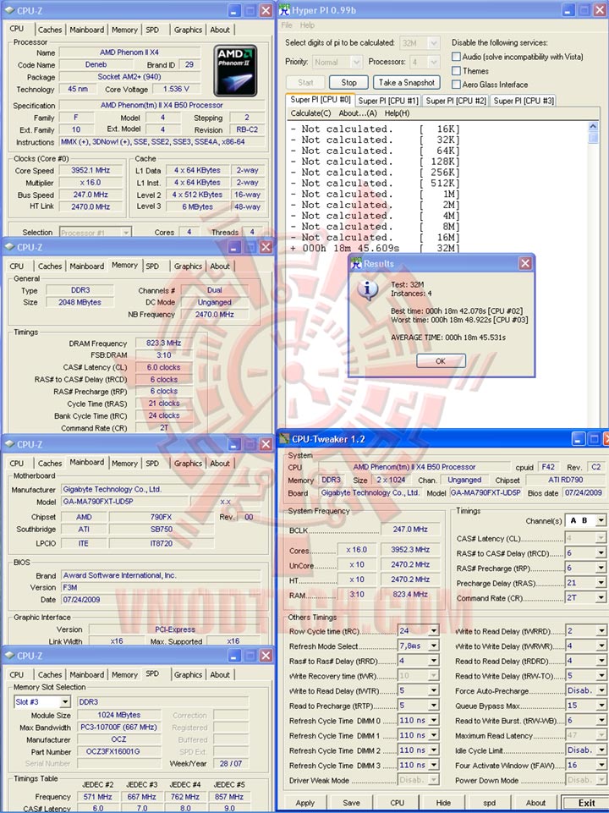Click the CPU-Z SPD window title icon
The image size is (609, 813).
8,656
